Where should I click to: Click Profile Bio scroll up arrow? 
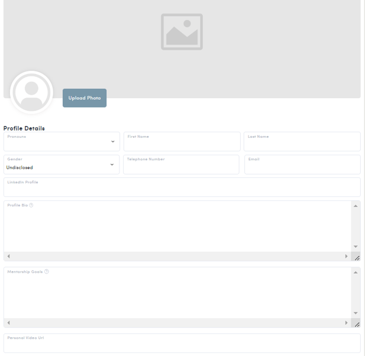(x=356, y=206)
